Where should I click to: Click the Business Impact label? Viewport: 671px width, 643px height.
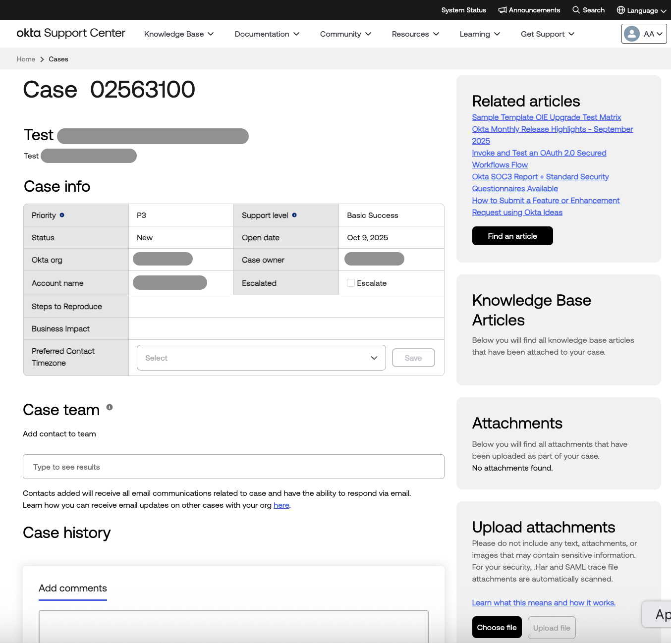(x=60, y=329)
